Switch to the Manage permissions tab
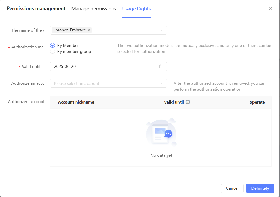The image size is (280, 197). 94,9
